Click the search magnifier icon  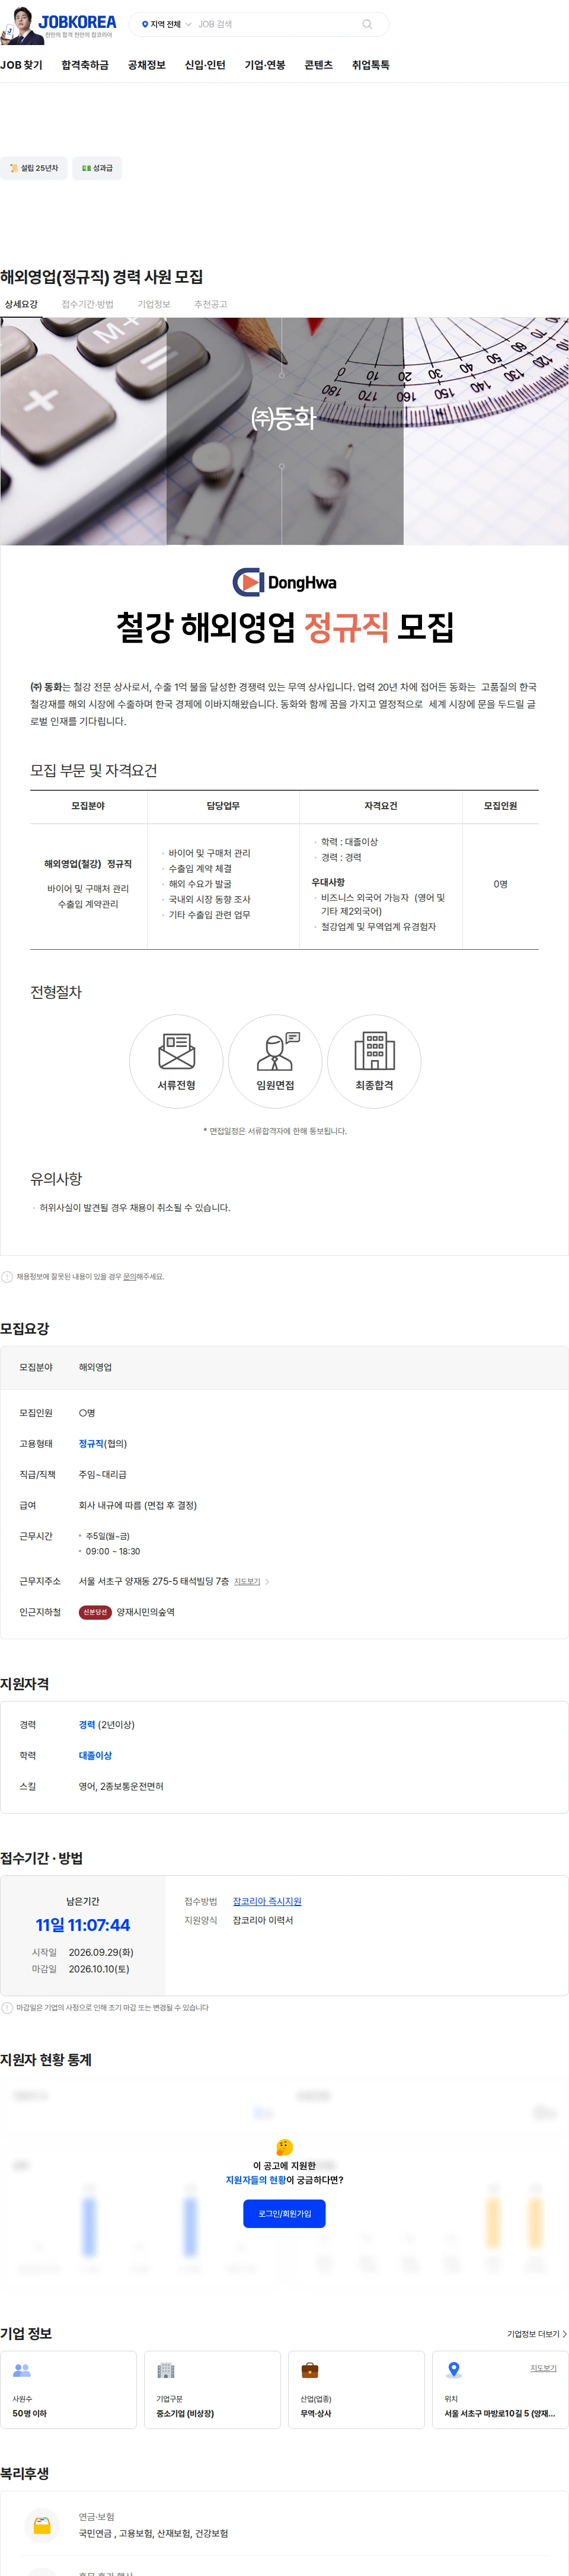click(367, 24)
